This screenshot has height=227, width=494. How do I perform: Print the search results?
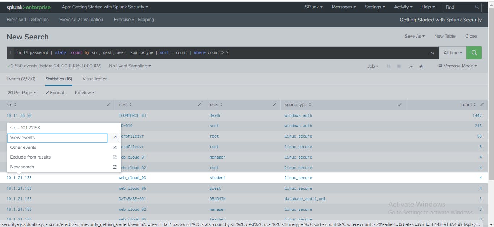pos(421,66)
